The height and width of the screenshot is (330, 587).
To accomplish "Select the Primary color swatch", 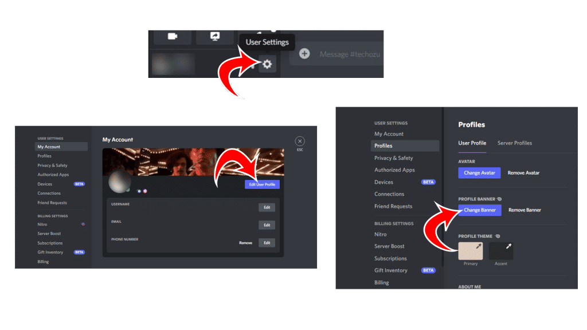I will (470, 251).
